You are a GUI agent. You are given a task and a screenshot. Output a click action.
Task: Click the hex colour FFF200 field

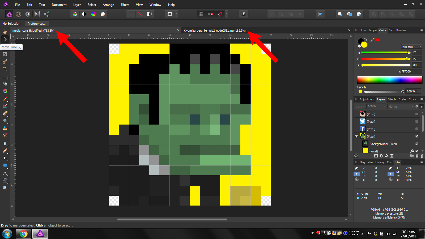411,71
